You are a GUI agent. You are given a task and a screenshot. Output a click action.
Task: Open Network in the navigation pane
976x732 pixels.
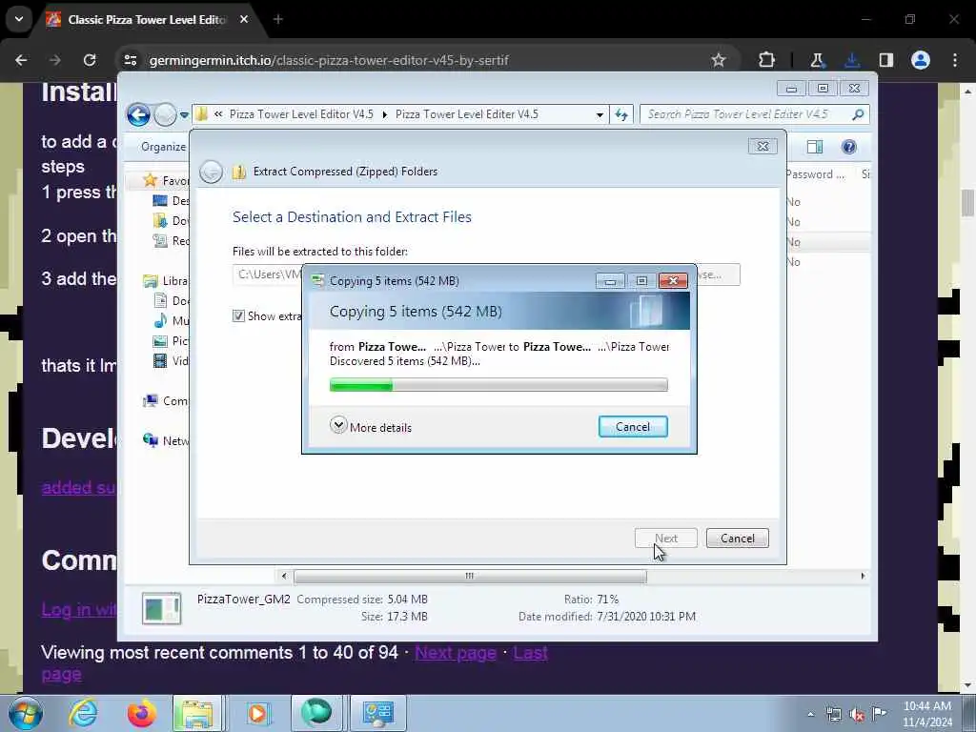166,440
